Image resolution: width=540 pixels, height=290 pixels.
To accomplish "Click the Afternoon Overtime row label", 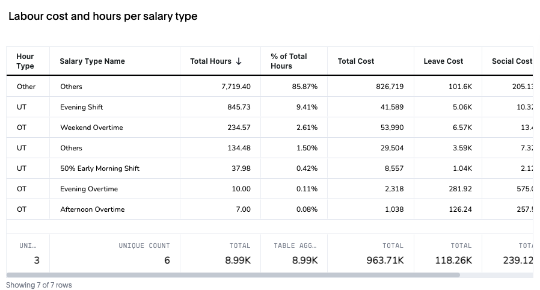I will tap(93, 209).
